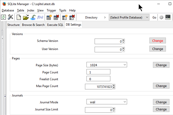
Task: Click the red Change button for Schema Version
Action: (158, 41)
